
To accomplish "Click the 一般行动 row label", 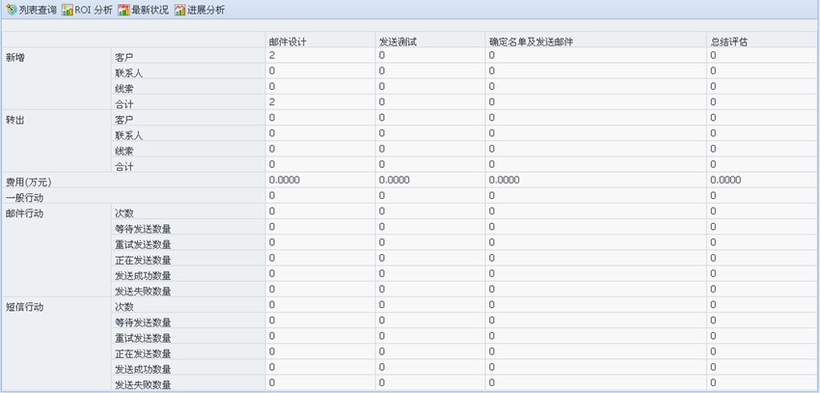I will 24,198.
